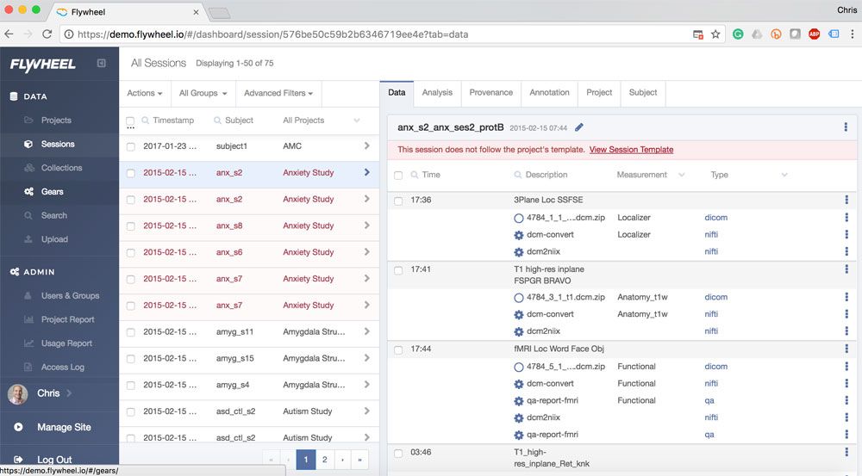Go to page 2 of sessions

324,460
